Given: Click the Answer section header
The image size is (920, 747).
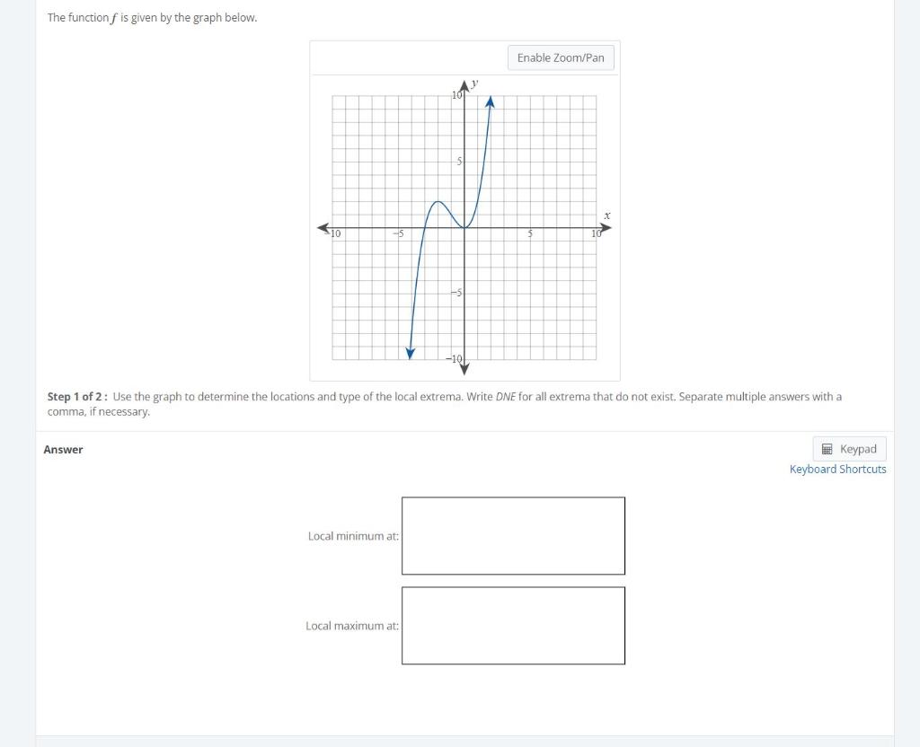Looking at the screenshot, I should (x=63, y=449).
